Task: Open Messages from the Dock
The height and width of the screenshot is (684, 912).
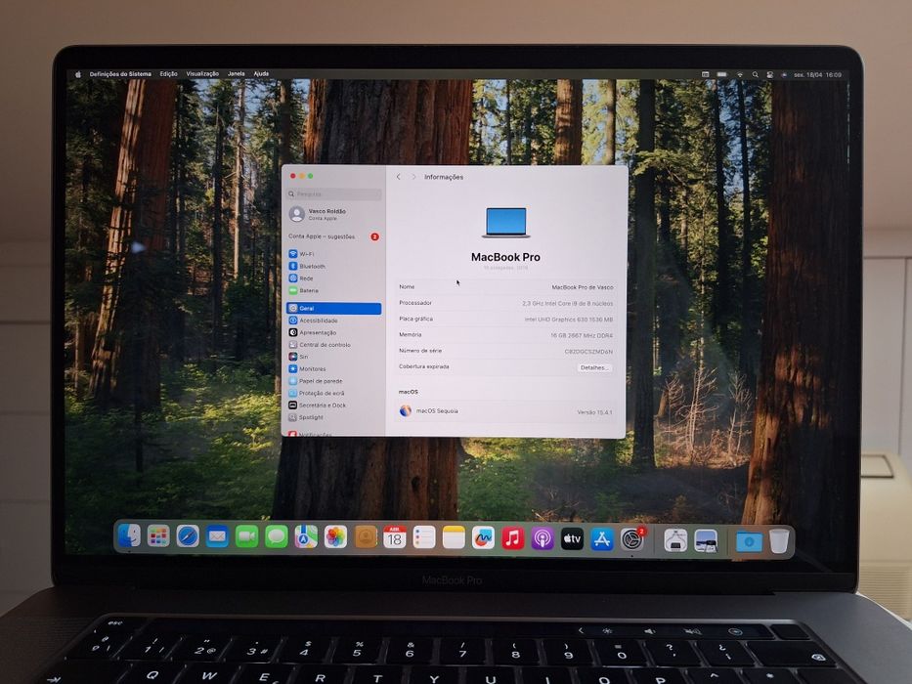Action: coord(277,536)
